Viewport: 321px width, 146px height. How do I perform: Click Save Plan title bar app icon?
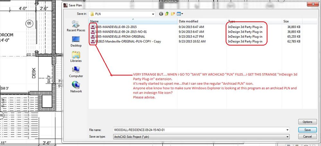tap(65, 5)
